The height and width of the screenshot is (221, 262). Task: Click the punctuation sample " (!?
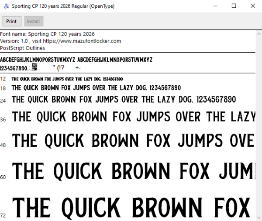pos(59,68)
